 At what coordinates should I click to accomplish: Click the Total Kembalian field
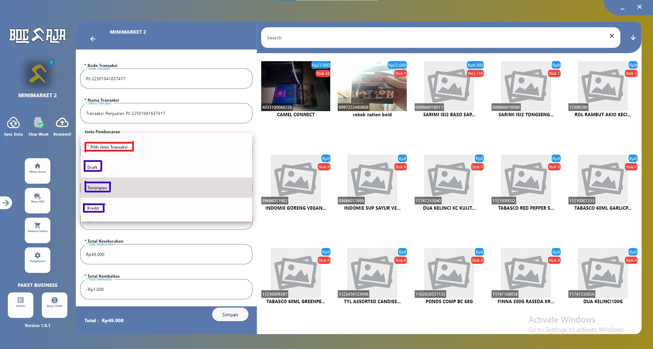coord(166,289)
